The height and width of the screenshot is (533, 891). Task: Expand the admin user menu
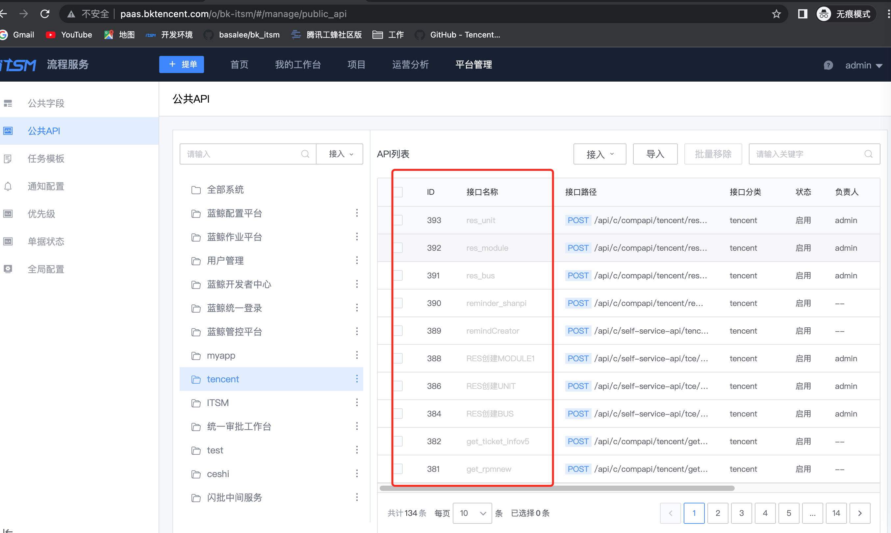863,65
